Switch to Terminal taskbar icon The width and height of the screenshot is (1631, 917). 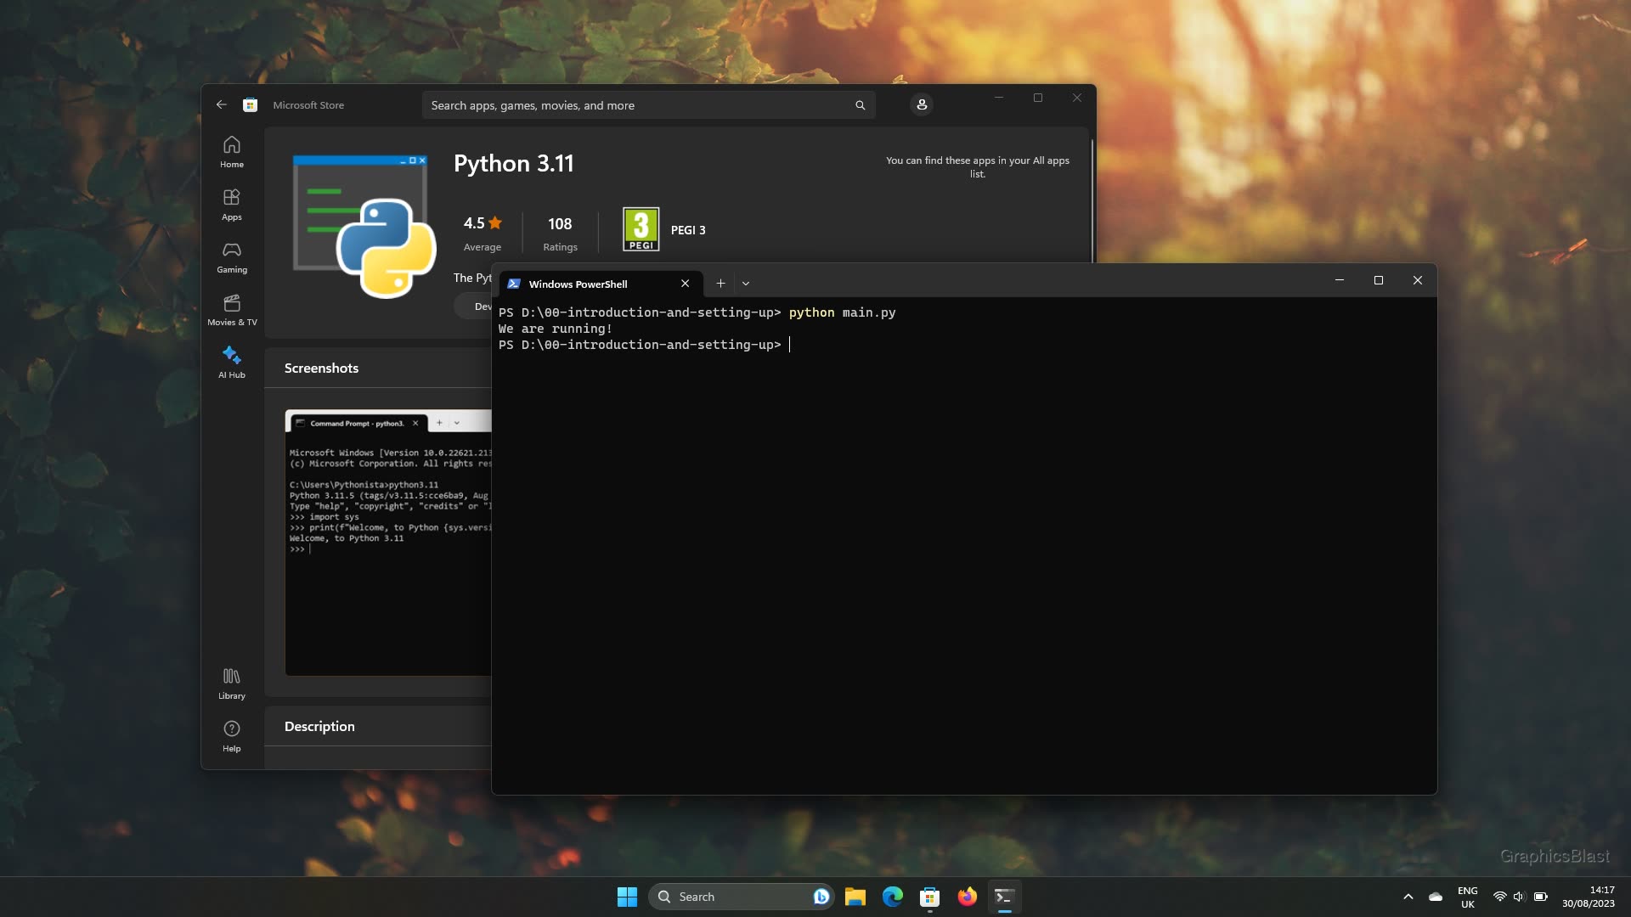[x=1004, y=897]
